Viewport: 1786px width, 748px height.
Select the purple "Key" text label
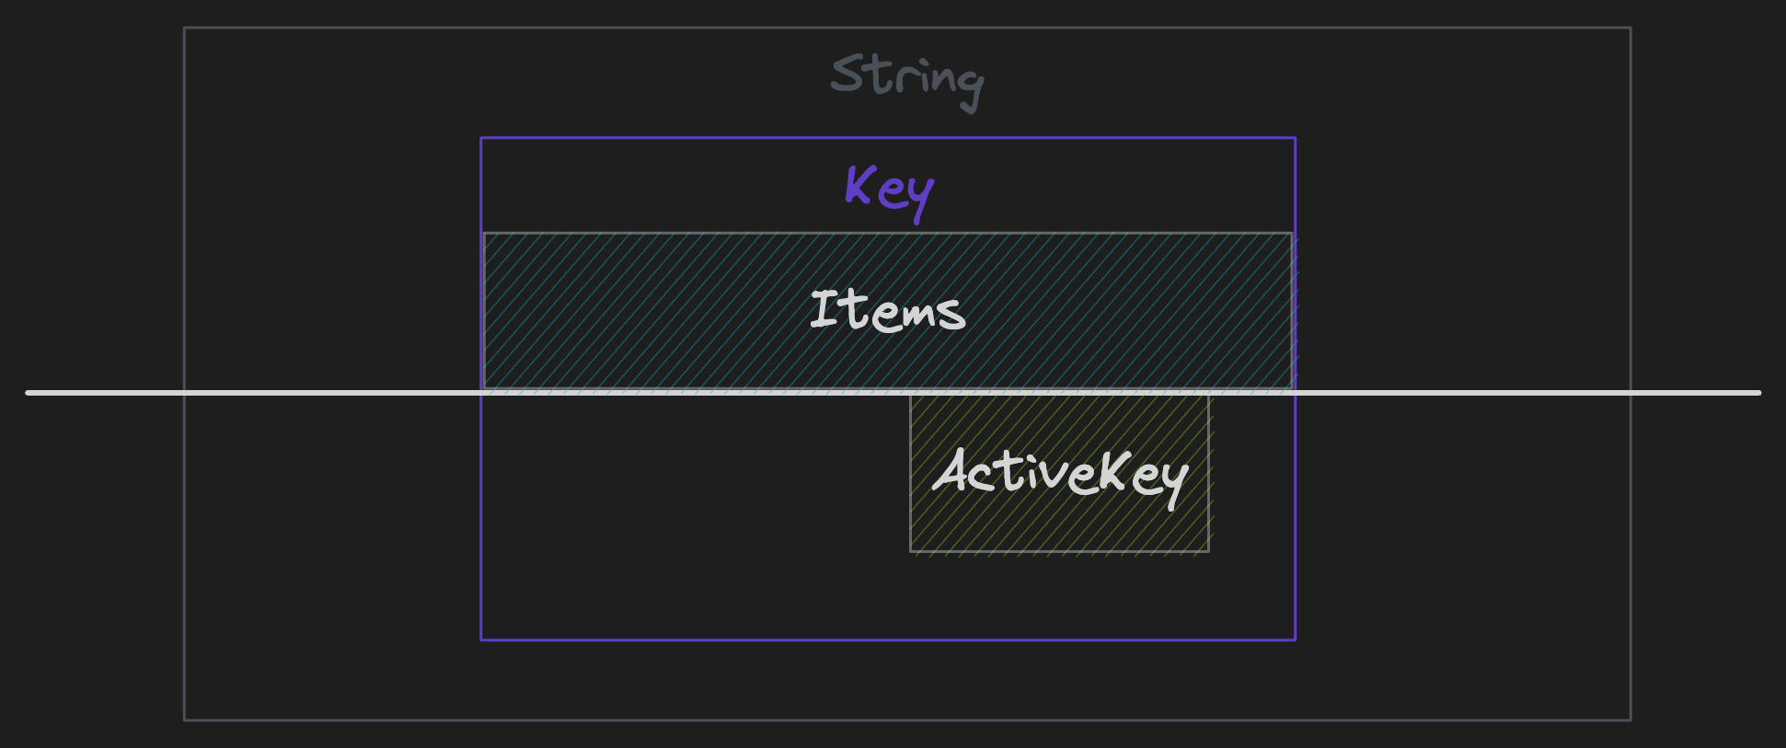click(x=890, y=191)
